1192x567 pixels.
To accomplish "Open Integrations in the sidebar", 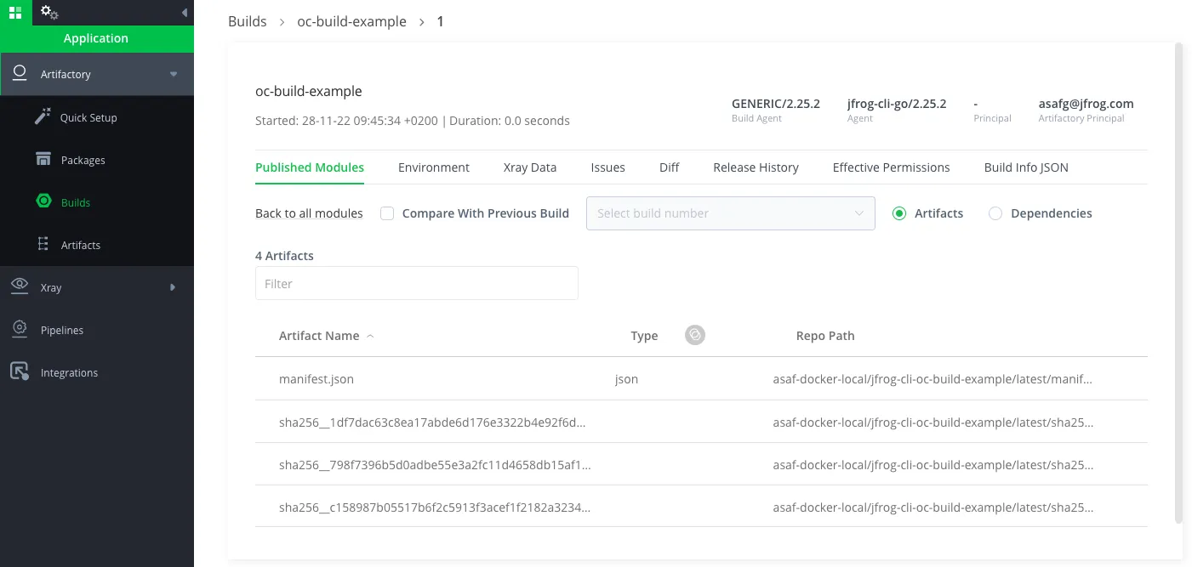I will tap(69, 372).
